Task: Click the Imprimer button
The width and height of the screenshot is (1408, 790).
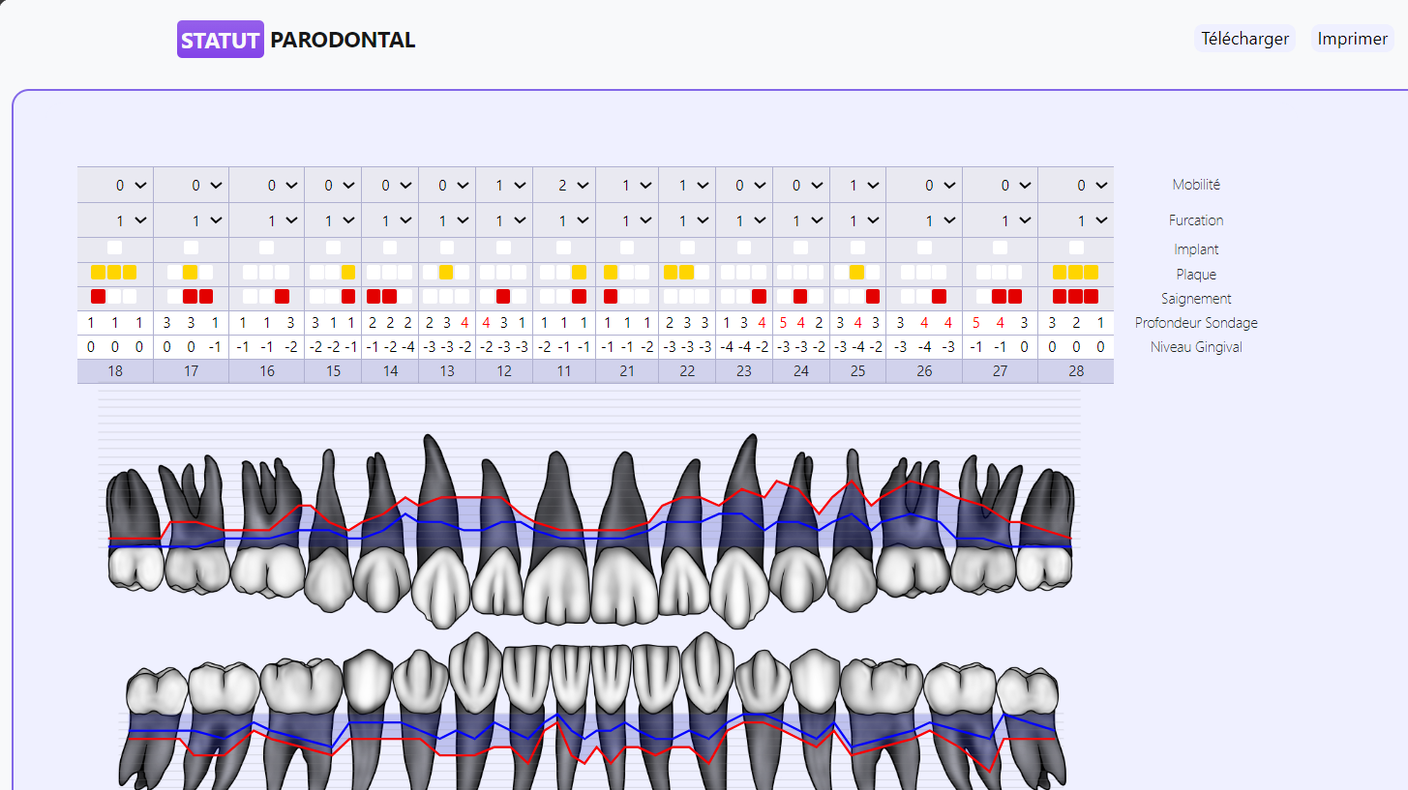Action: click(x=1352, y=39)
